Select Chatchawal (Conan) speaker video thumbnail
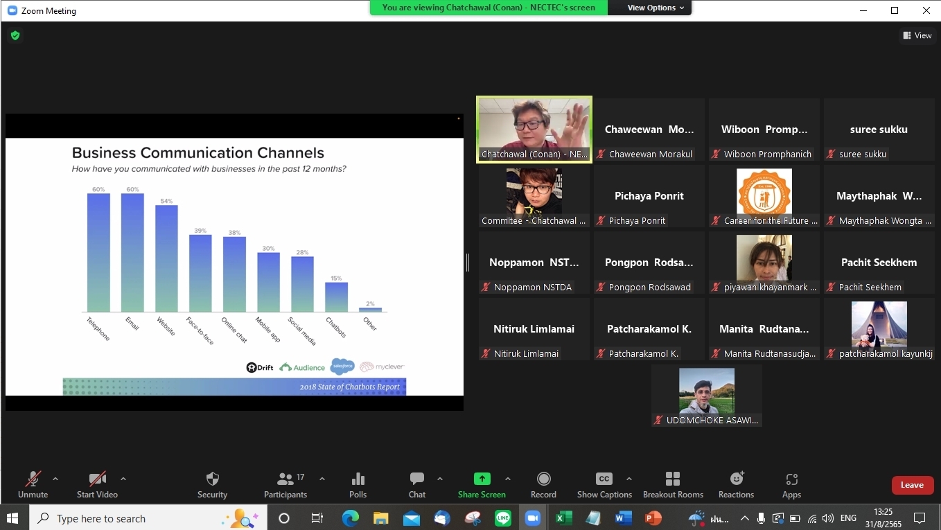 [534, 129]
